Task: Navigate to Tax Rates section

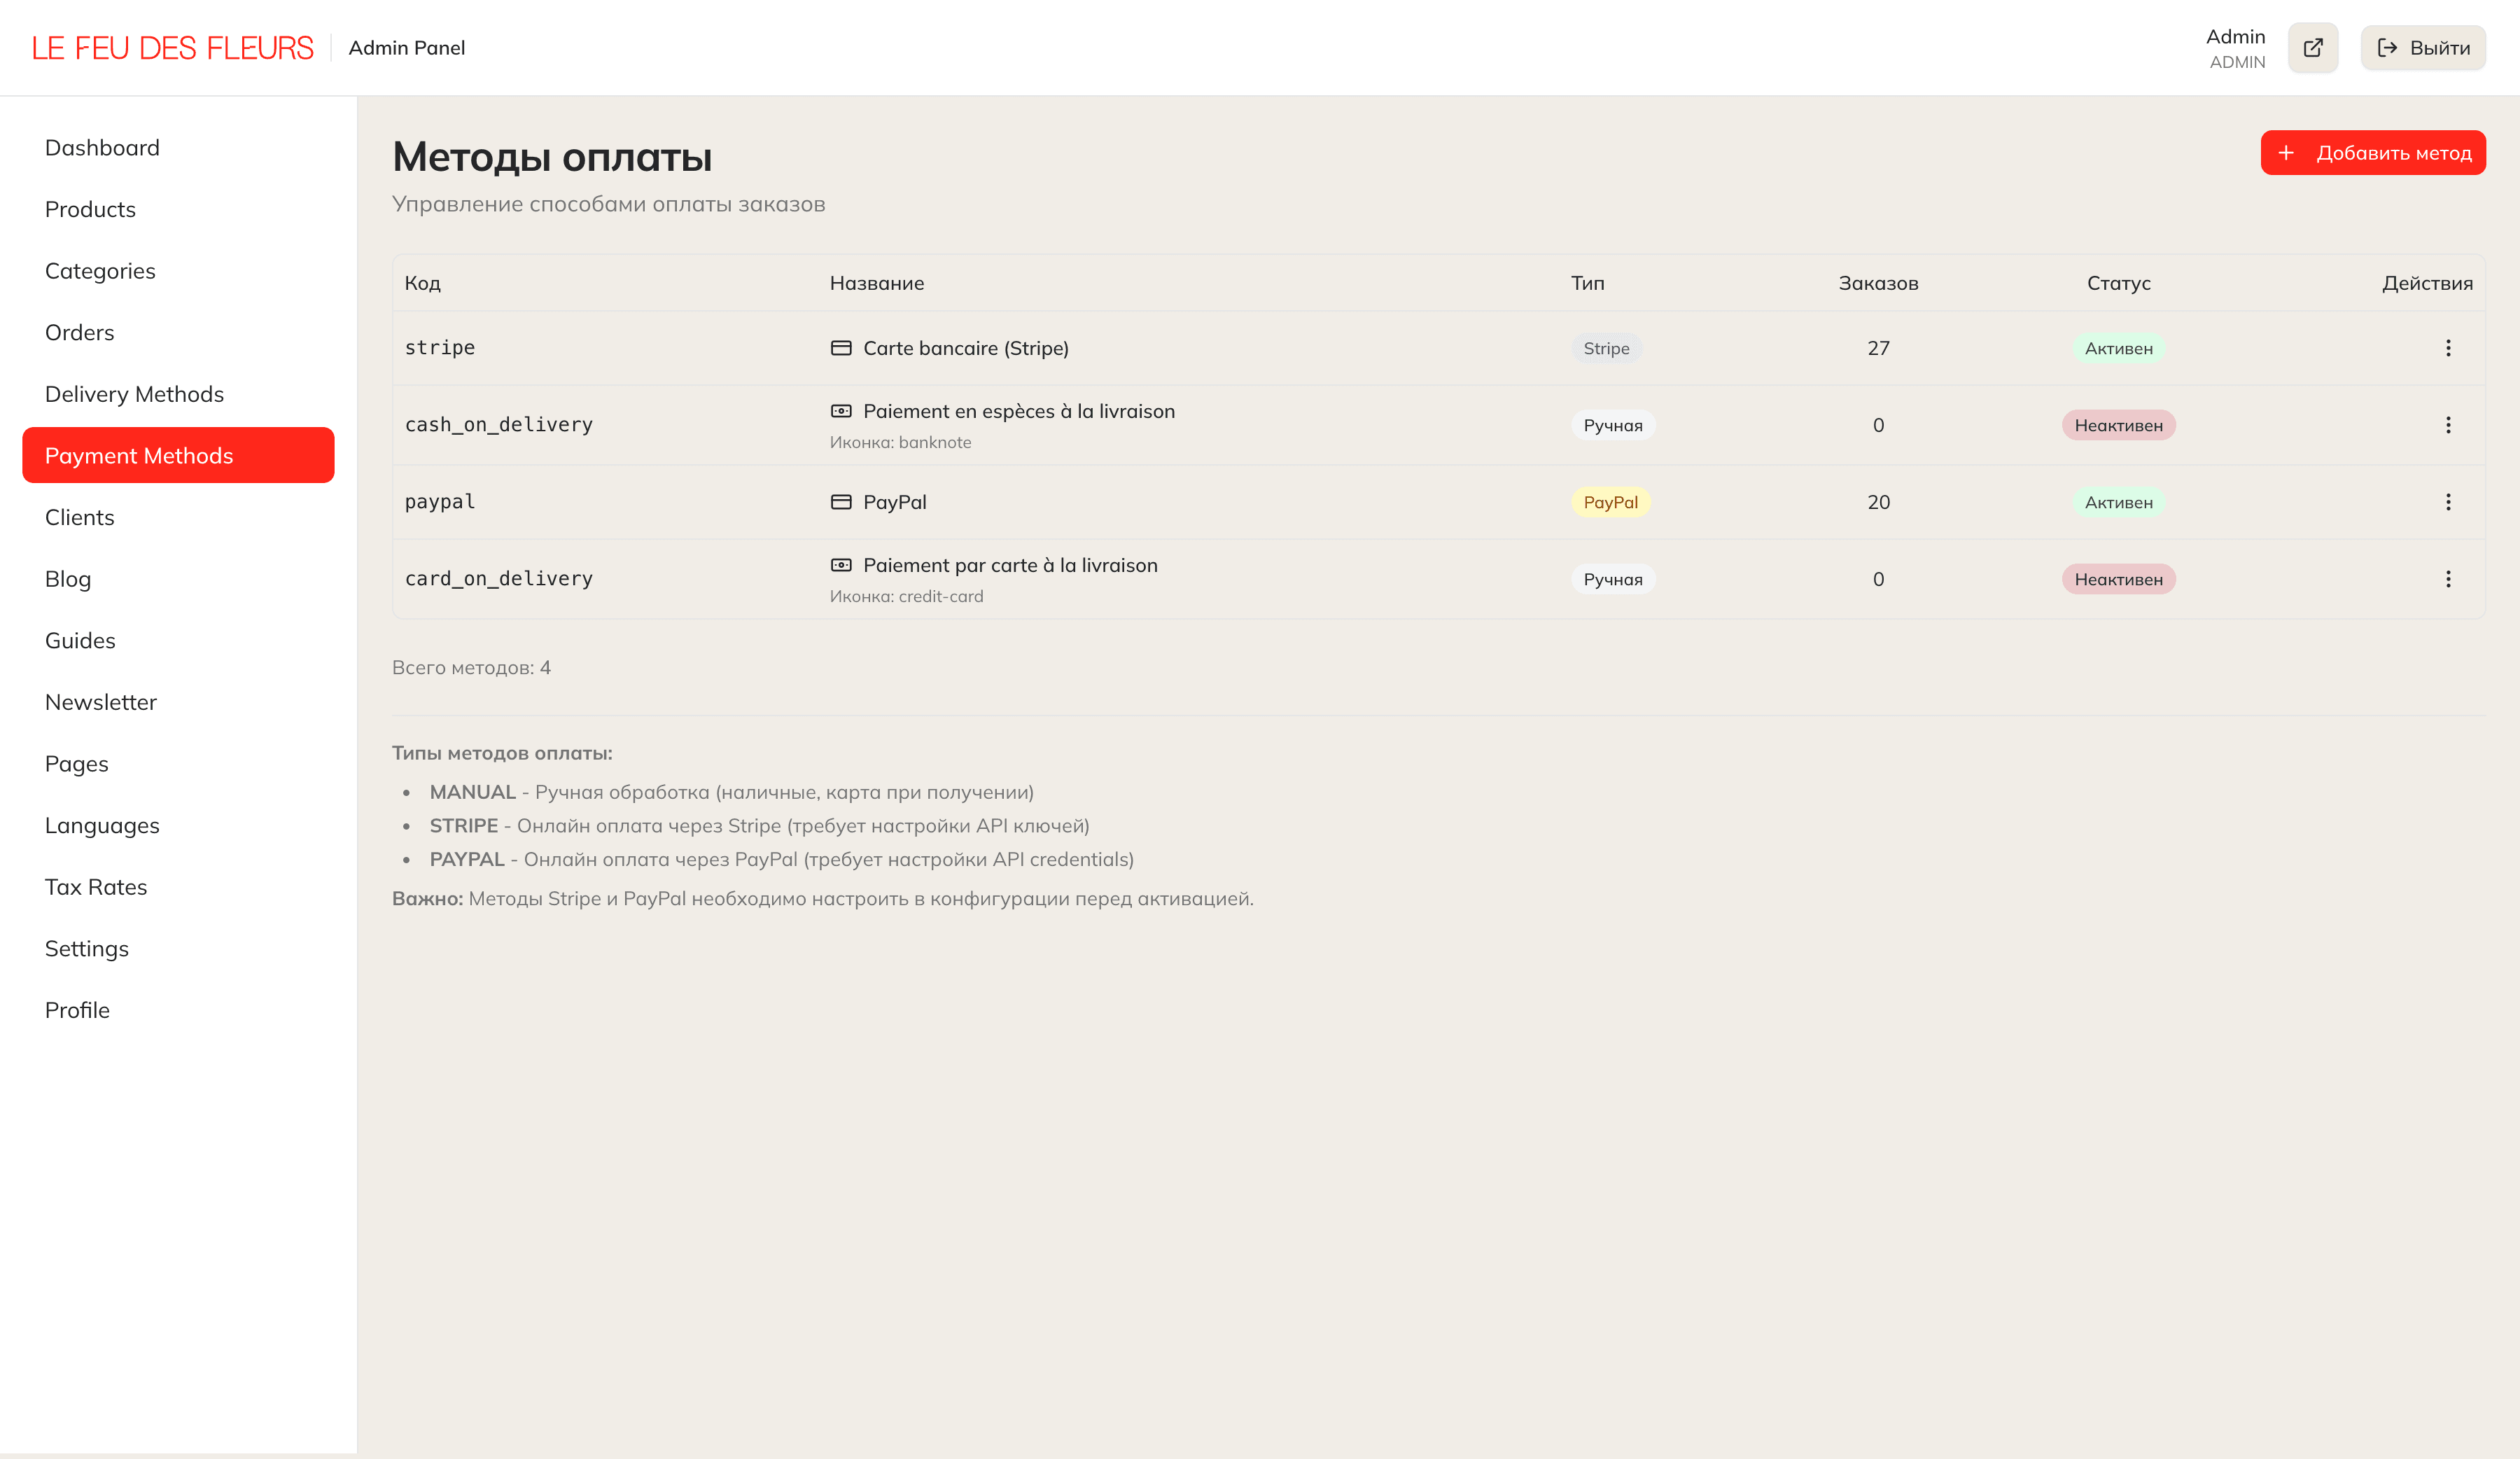Action: (x=96, y=887)
